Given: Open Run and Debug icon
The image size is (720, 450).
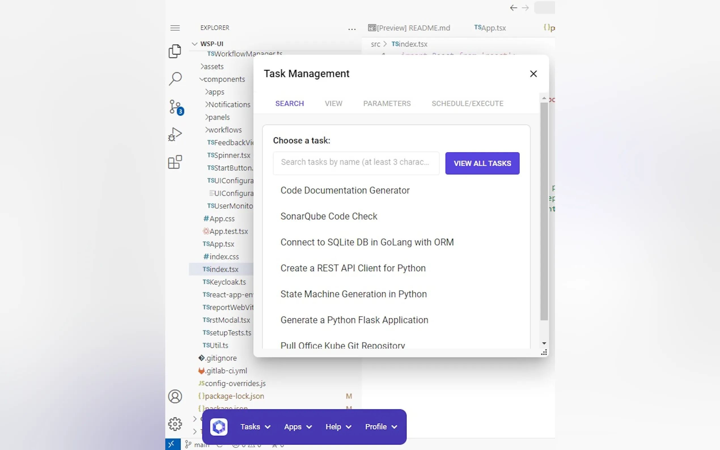Looking at the screenshot, I should click(x=175, y=134).
